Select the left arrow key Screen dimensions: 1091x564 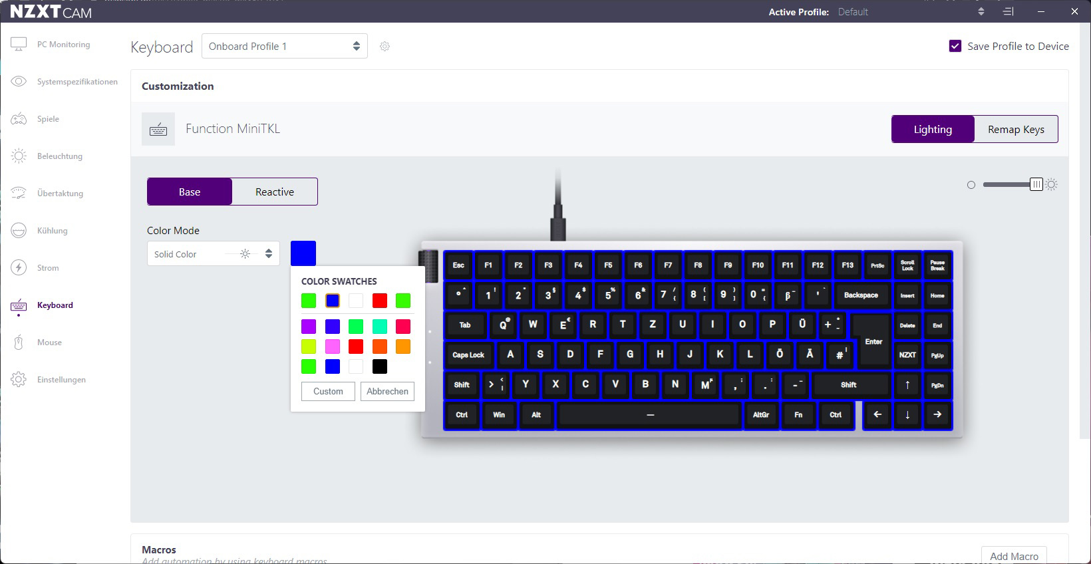[x=877, y=415]
